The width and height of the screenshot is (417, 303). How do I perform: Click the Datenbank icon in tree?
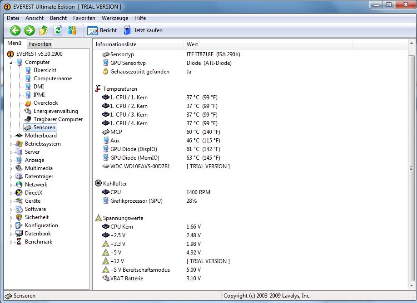19,234
